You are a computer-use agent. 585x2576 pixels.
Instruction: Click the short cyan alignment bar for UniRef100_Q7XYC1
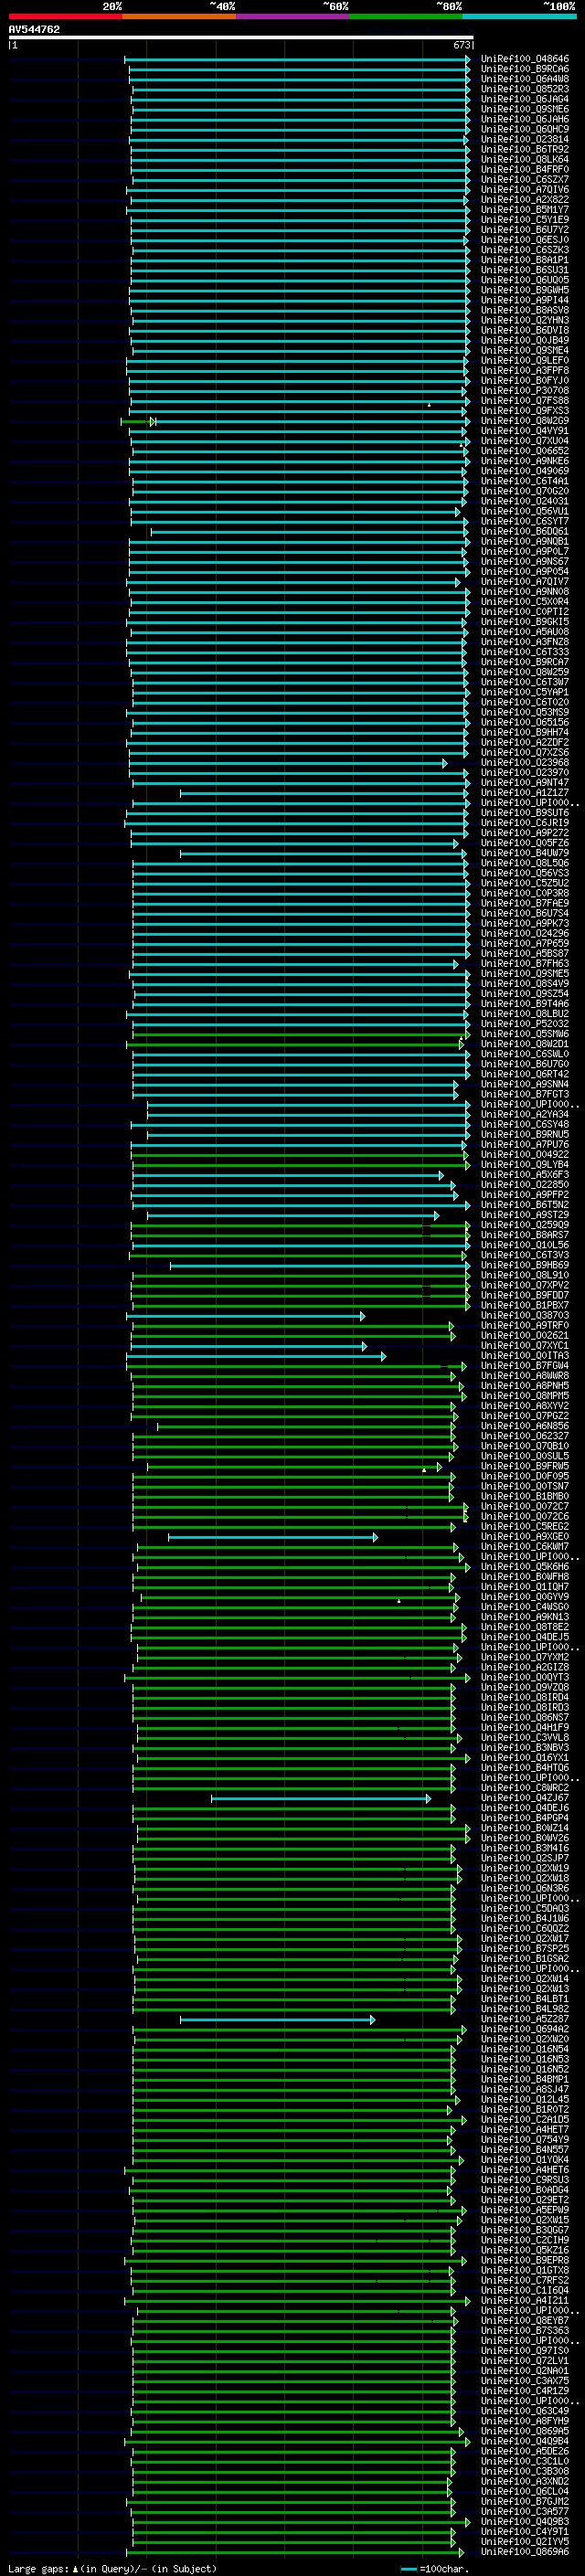point(249,1346)
